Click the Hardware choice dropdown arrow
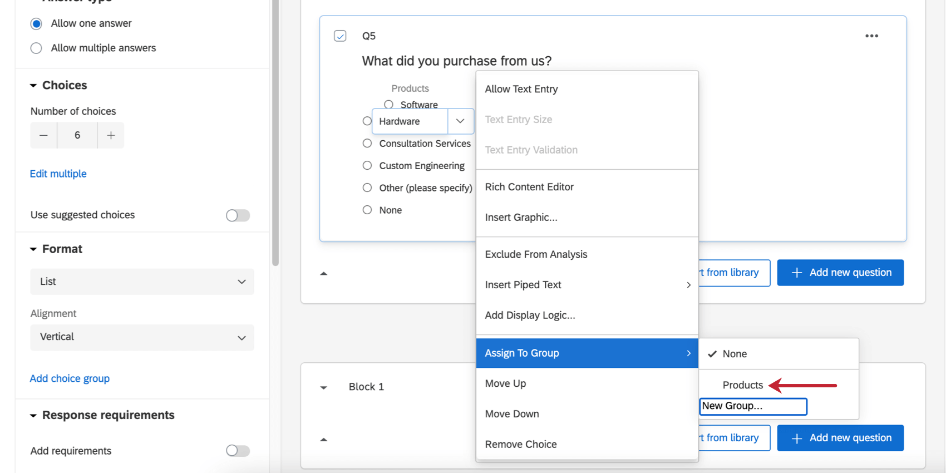 pos(460,121)
